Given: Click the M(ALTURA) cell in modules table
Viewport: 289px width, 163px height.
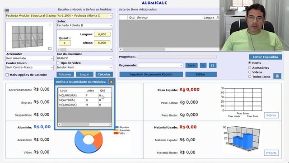Looking at the screenshot, I should 71,100.
